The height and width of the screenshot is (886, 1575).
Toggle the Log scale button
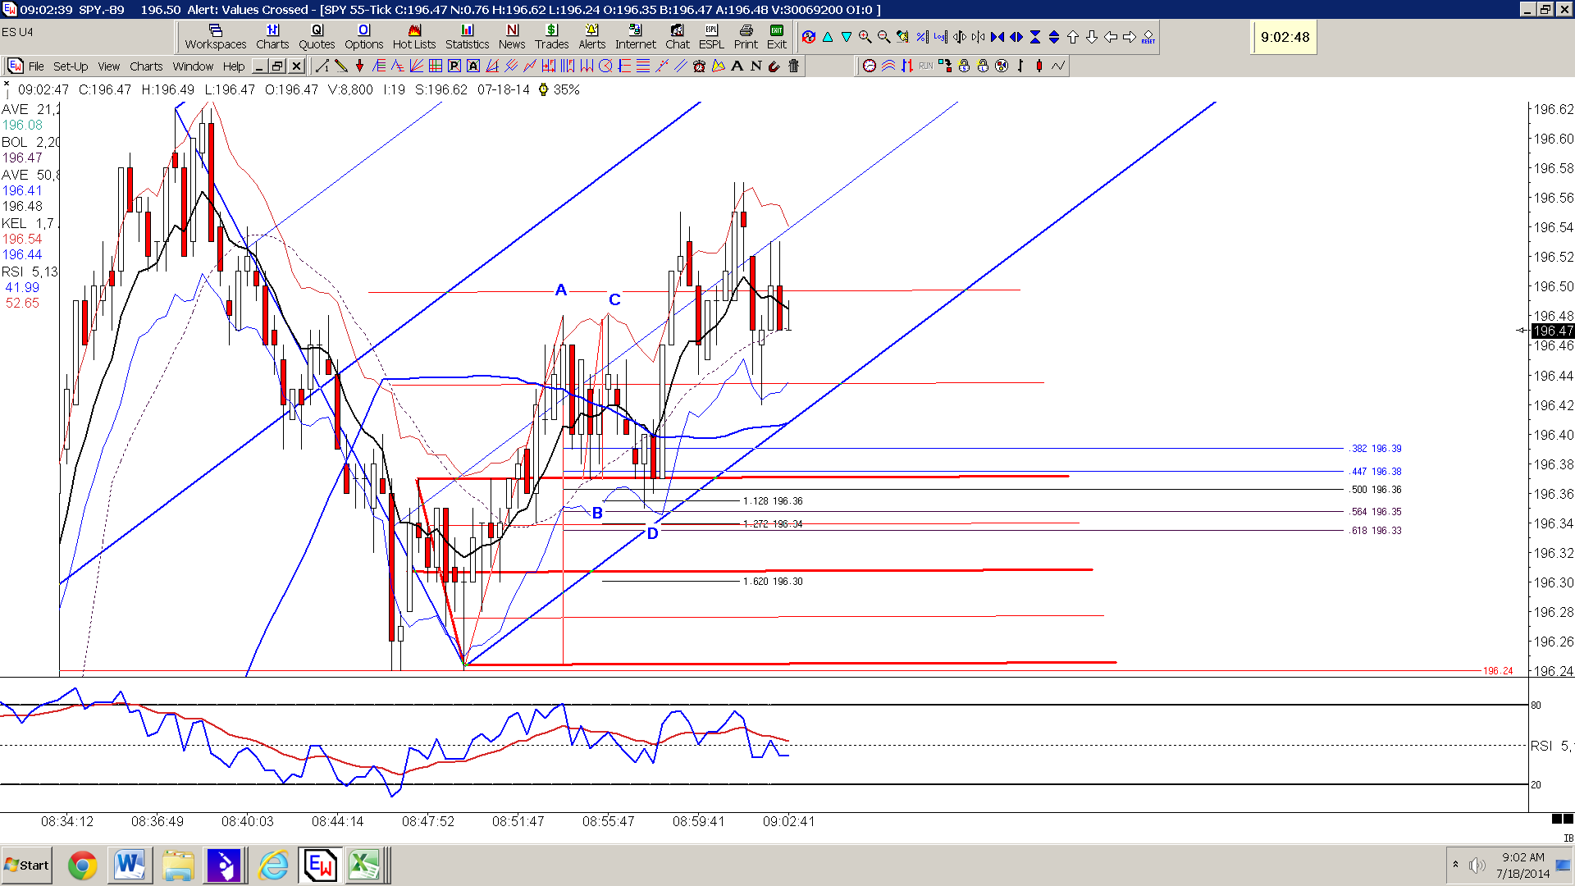tap(940, 37)
